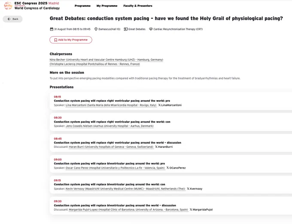
Task: Open the My Programme menu item
Action: (107, 6)
